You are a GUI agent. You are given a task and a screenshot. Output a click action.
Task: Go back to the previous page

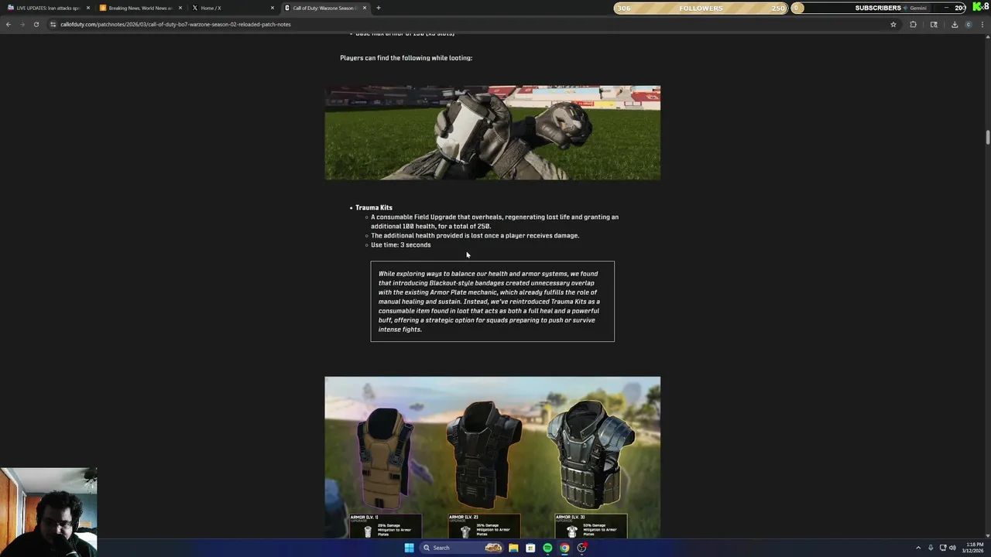pyautogui.click(x=9, y=24)
